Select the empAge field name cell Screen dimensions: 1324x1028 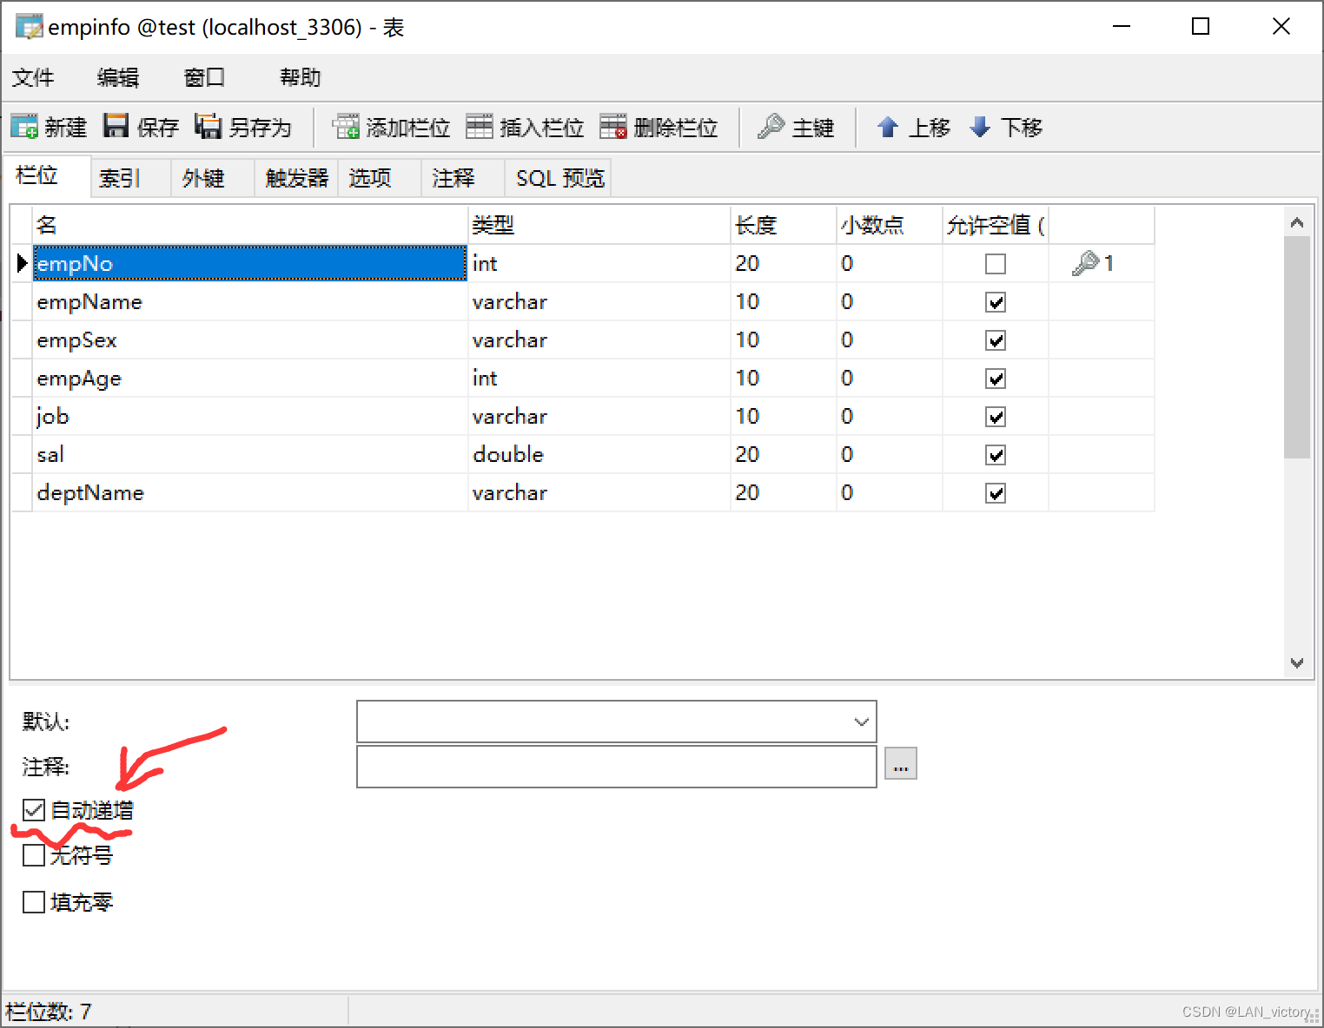coord(250,378)
